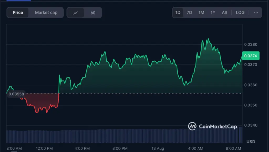Click the line chart and candlestick icon group
The width and height of the screenshot is (269, 152).
tap(84, 12)
